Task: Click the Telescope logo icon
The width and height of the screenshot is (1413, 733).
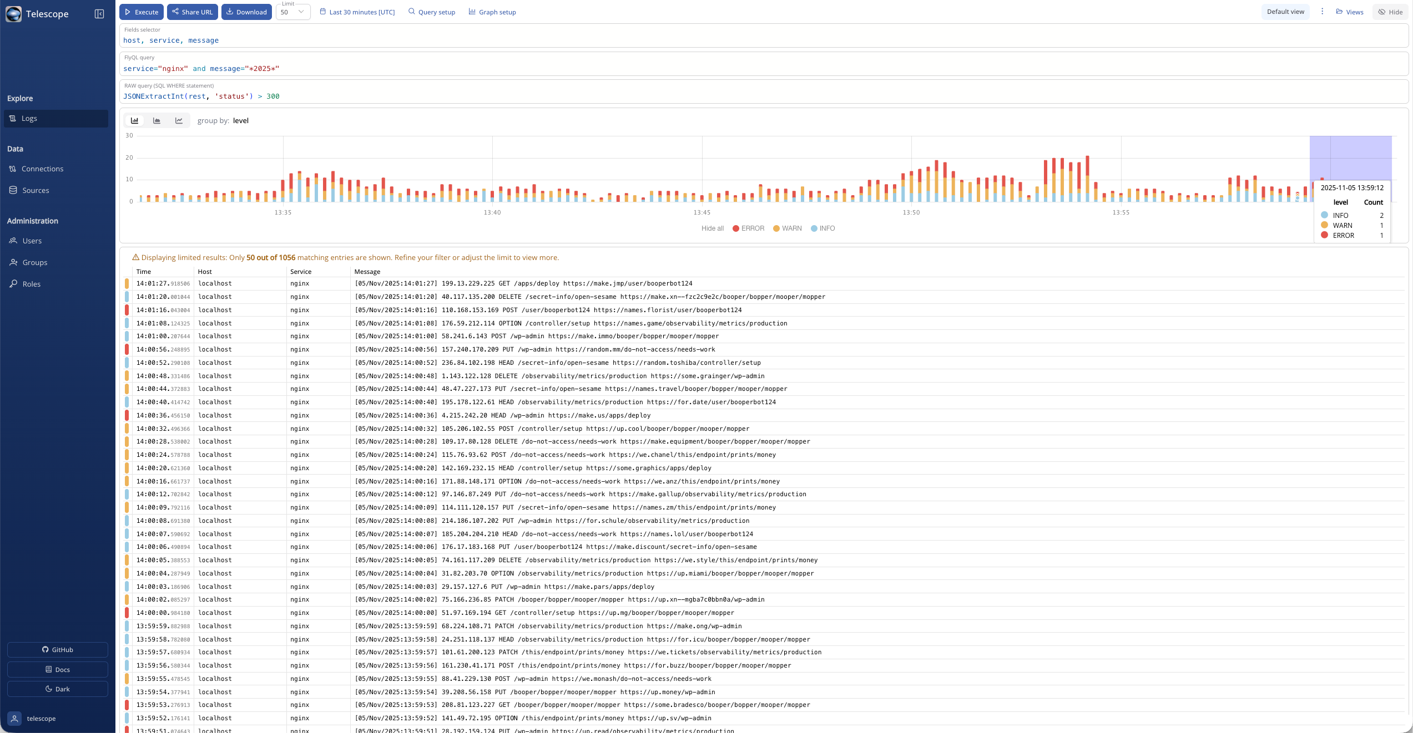Action: [14, 14]
